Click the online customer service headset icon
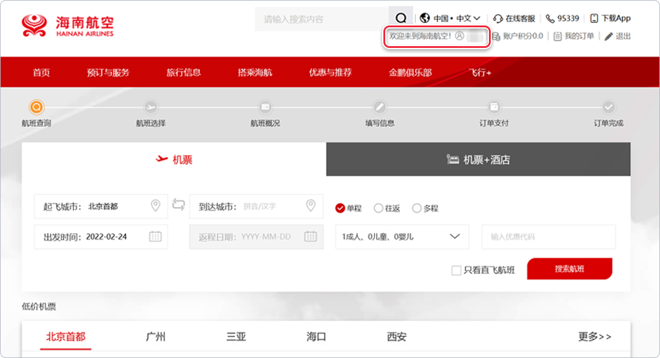Viewport: 660px width, 358px height. pos(498,18)
